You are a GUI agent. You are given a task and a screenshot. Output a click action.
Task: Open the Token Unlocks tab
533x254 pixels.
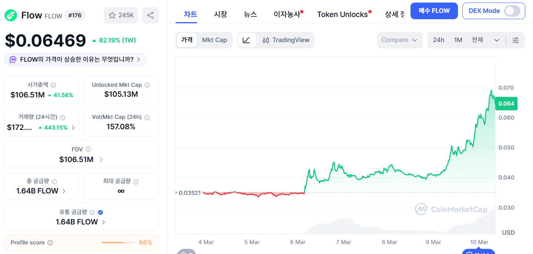(x=343, y=14)
